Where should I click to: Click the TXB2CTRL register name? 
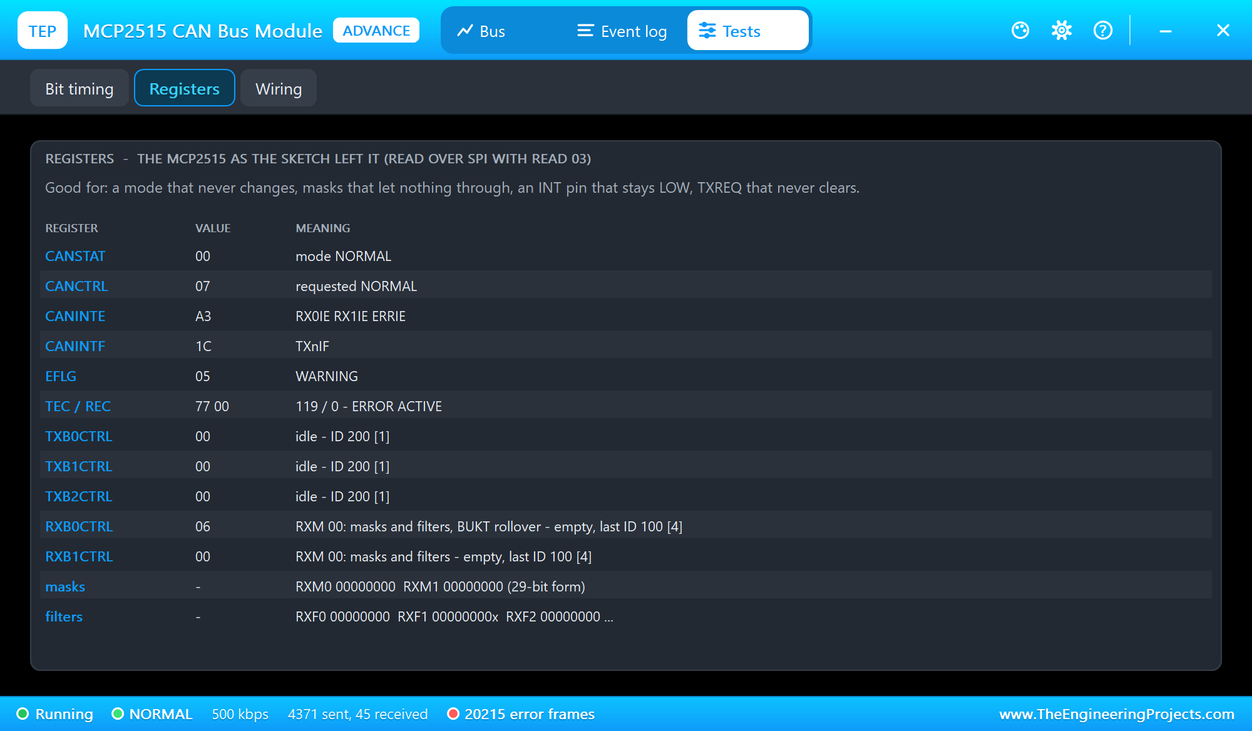(79, 496)
